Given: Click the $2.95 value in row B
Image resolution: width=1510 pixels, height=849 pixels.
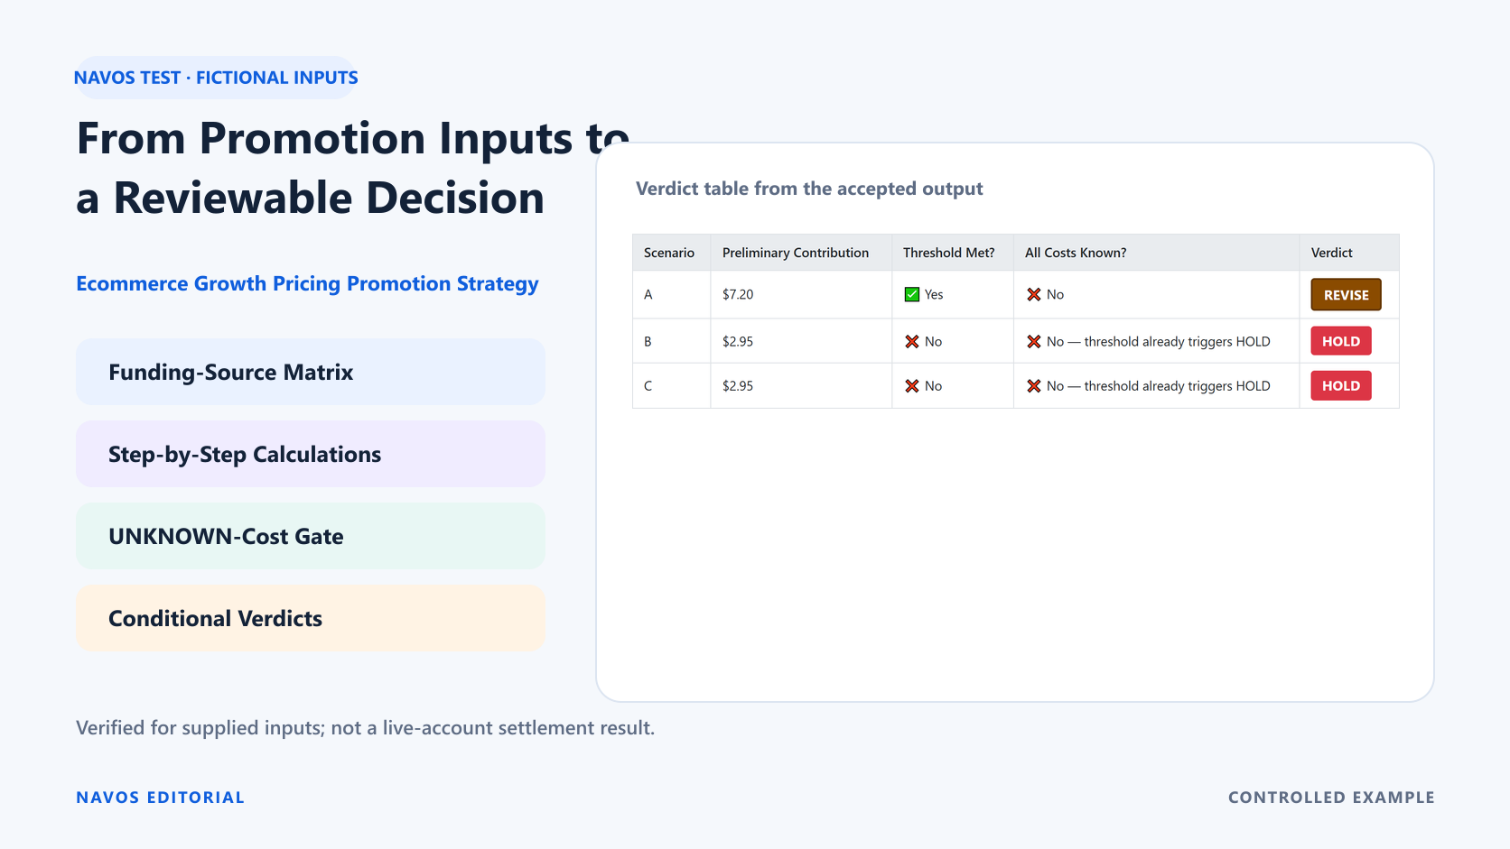Looking at the screenshot, I should point(738,341).
